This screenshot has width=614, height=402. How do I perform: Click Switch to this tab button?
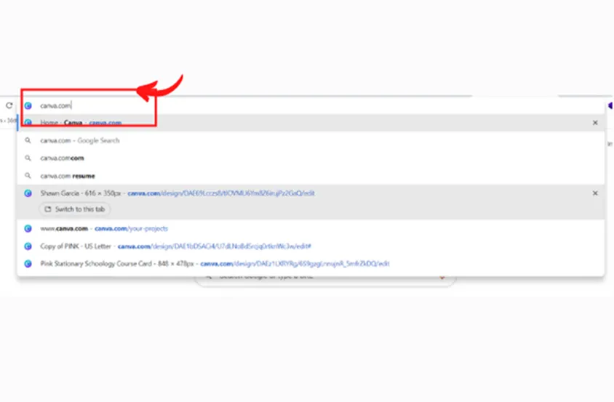(x=75, y=209)
